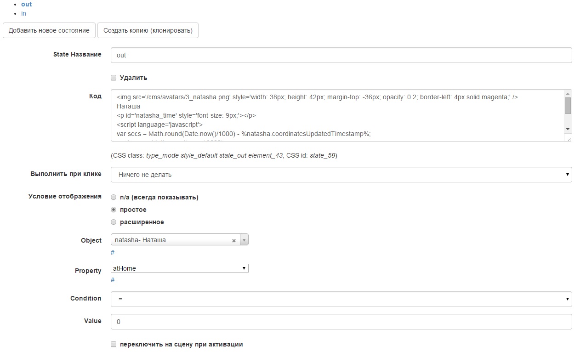Check переключить на сцену при активации
This screenshot has width=580, height=352.
[x=114, y=344]
